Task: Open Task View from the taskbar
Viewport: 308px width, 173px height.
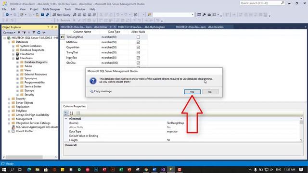Action: click(20, 170)
